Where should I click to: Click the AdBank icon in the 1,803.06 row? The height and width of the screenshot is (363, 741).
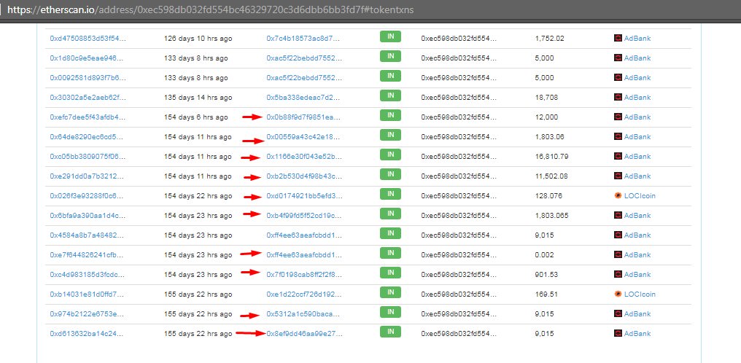click(x=618, y=136)
